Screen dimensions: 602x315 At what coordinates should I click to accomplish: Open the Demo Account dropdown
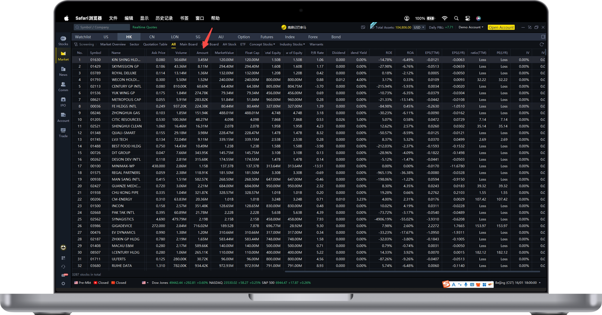pyautogui.click(x=471, y=27)
